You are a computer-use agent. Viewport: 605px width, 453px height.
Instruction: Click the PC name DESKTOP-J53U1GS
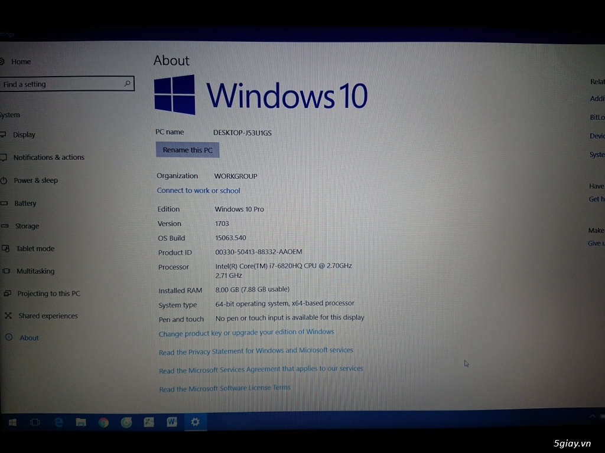[242, 133]
